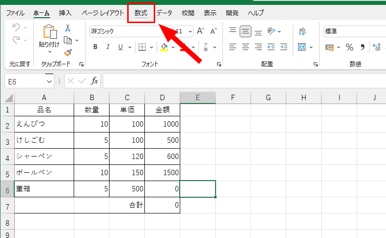Open the ファイル tab
The width and height of the screenshot is (386, 238).
point(15,13)
